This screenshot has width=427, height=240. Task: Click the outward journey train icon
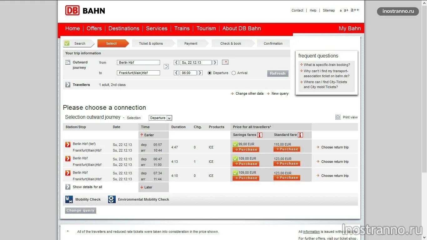(68, 62)
